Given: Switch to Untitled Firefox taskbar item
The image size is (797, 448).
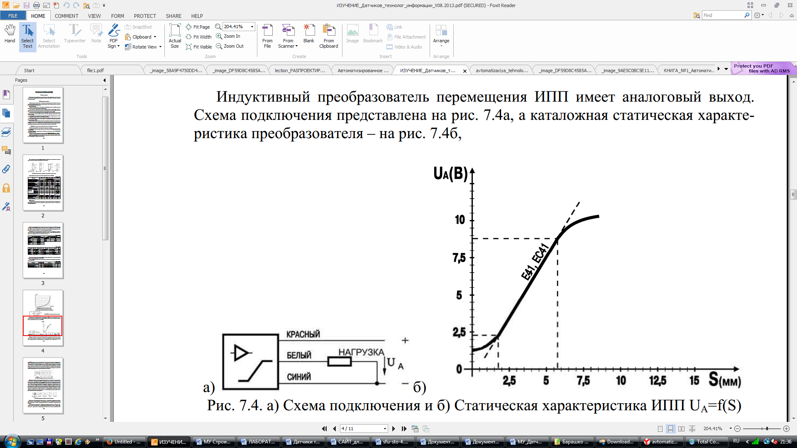Looking at the screenshot, I should (124, 442).
